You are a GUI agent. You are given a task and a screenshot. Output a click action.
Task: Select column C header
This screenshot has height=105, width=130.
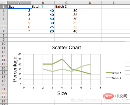coord(66,3)
